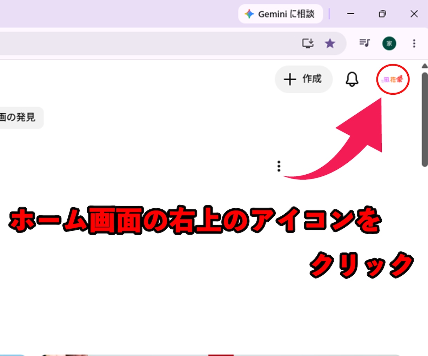Viewport: 428px width, 356px height.
Task: Minimize the browser window
Action: point(350,14)
